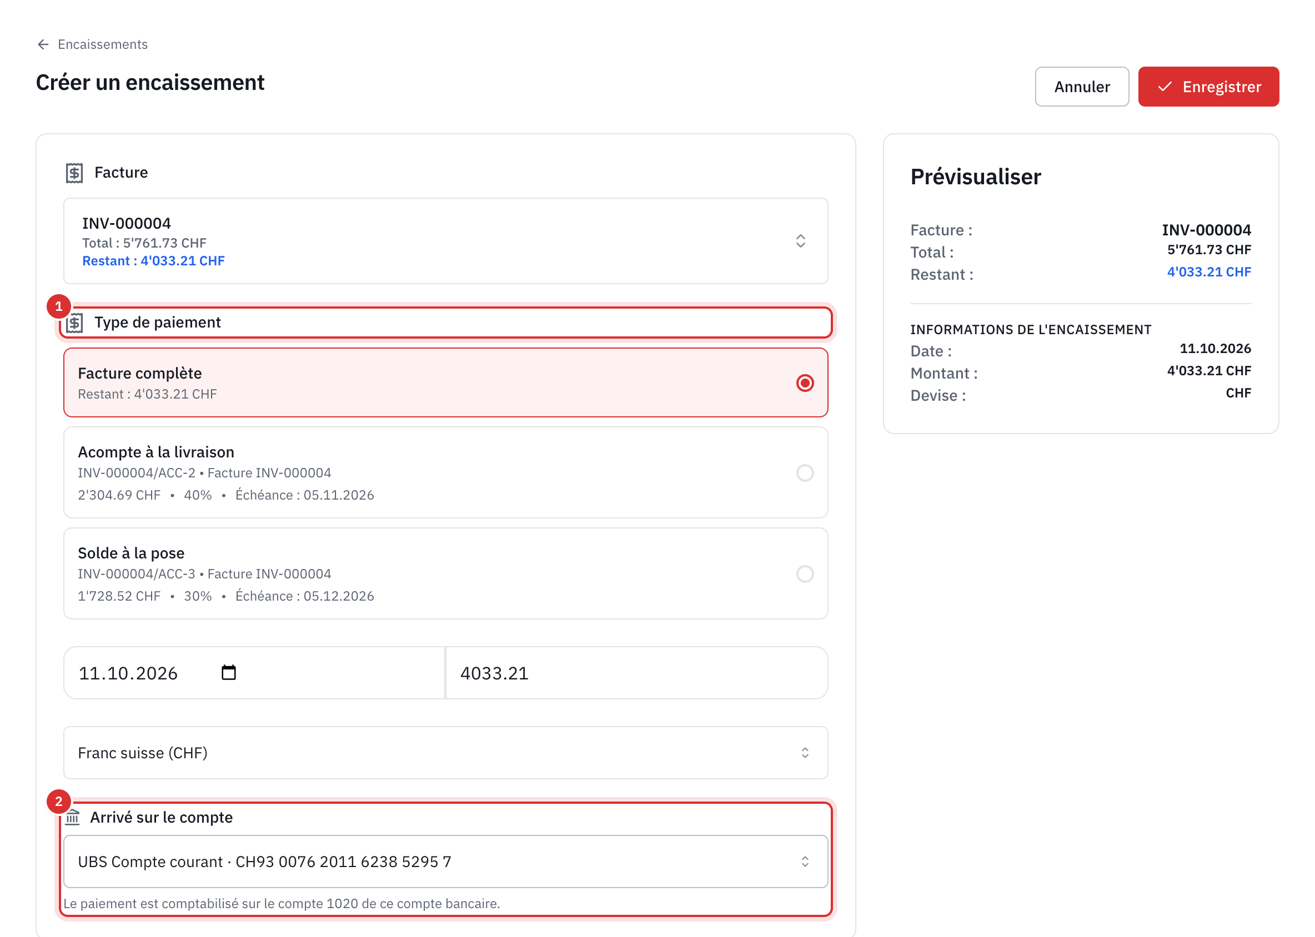This screenshot has height=937, width=1315.
Task: Click the invoice selector's up-down chevron
Action: tap(801, 241)
